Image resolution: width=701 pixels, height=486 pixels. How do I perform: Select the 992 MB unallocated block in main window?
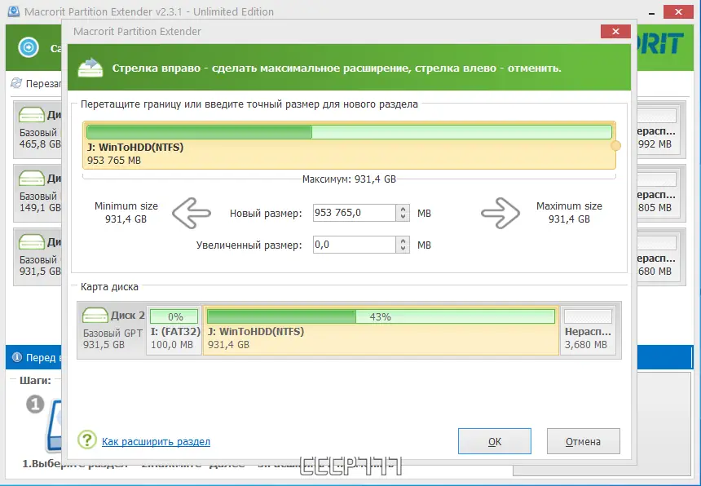(x=659, y=130)
